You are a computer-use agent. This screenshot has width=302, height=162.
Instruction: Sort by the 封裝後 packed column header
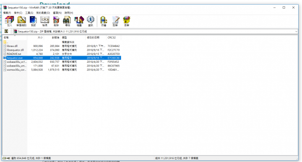52,38
